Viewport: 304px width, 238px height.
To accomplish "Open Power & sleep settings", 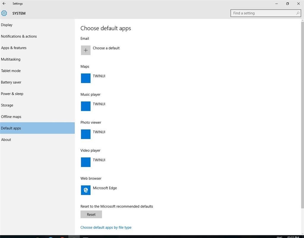I will pyautogui.click(x=37, y=94).
